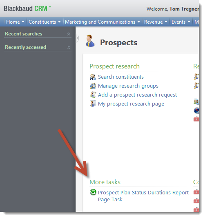The width and height of the screenshot is (205, 218).
Task: Open the Manage research groups link
Action: 128,86
